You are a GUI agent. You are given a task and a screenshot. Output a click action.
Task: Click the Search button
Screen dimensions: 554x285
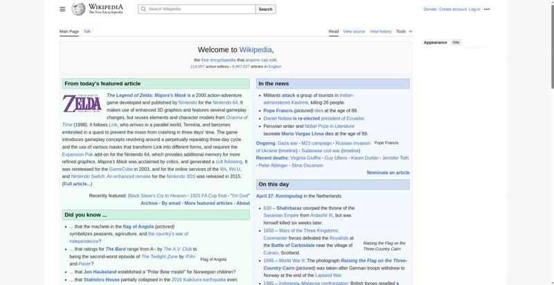pos(265,9)
